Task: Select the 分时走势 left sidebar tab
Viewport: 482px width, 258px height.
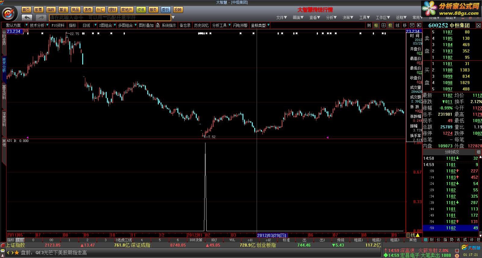Action: 4,38
